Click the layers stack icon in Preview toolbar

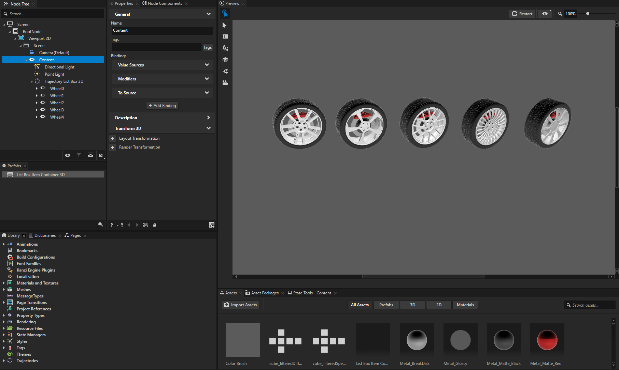(x=225, y=60)
